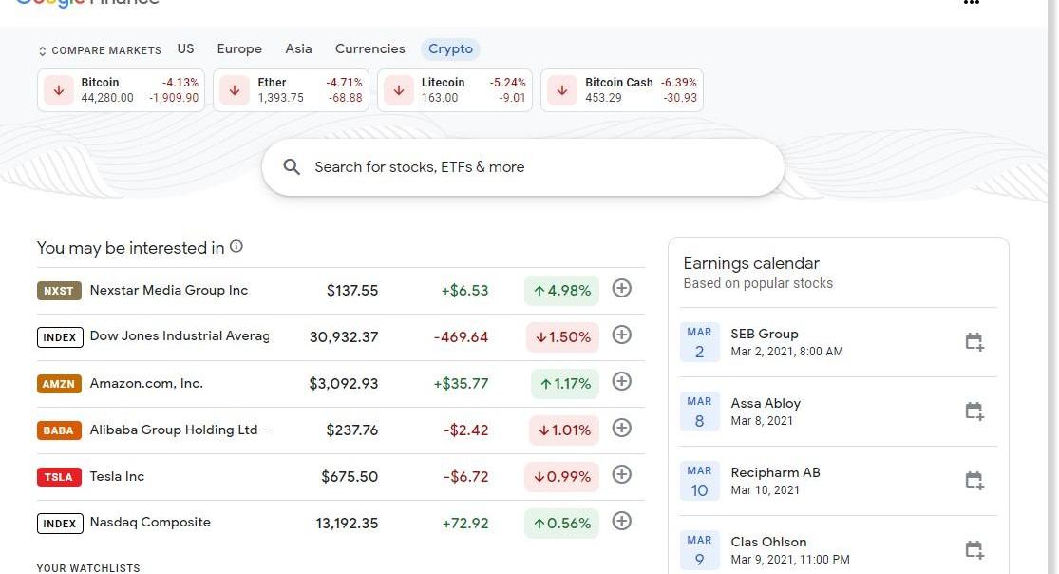Add Nexstar Media Group to watchlist

pyautogui.click(x=622, y=288)
